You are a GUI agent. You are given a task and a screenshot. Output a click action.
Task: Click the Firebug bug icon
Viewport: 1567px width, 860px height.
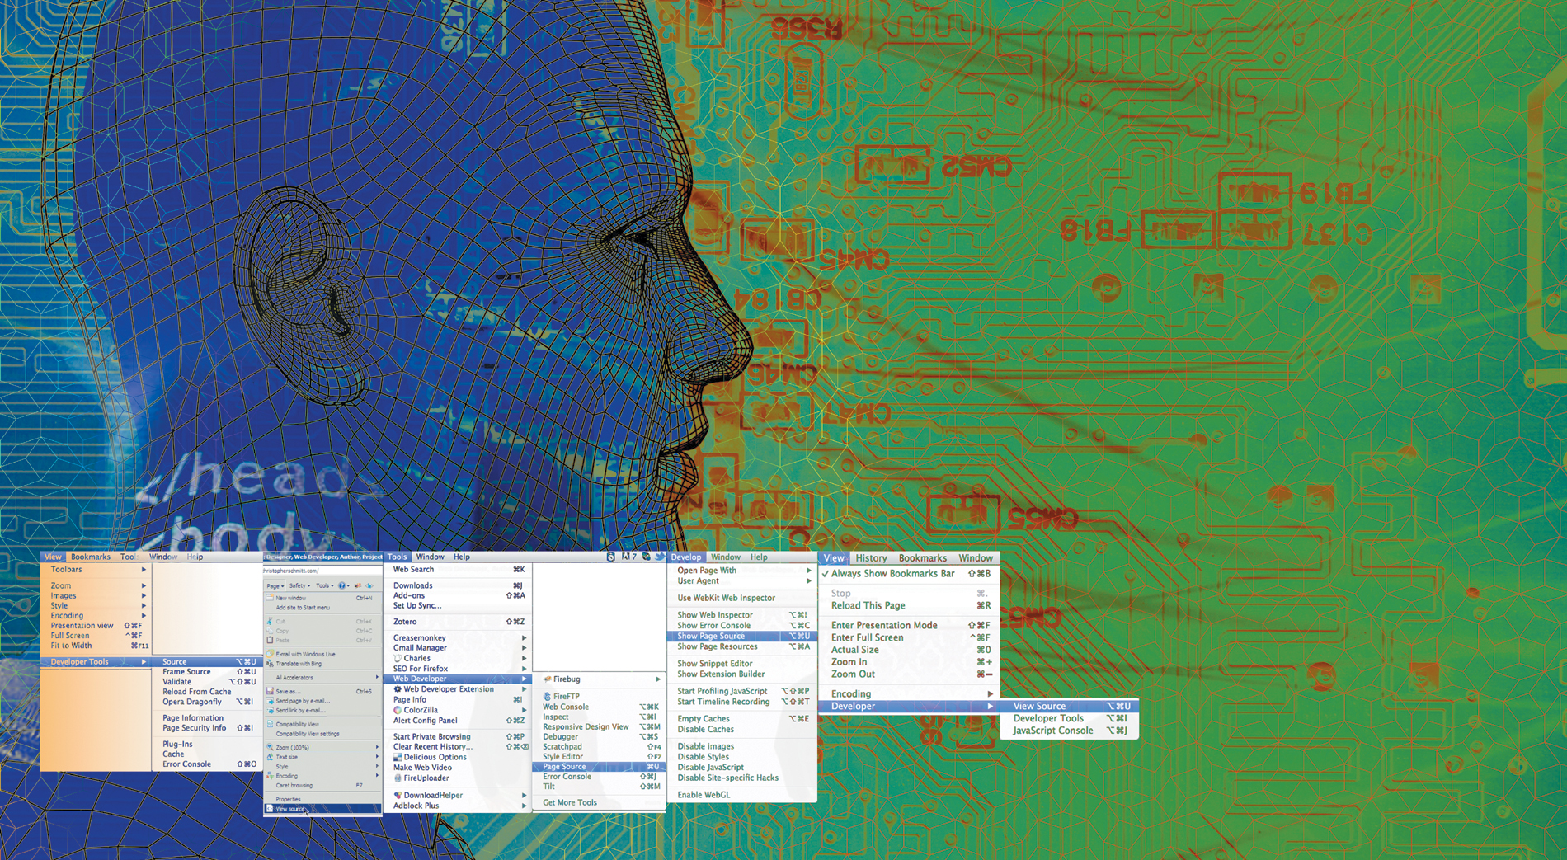coord(548,679)
